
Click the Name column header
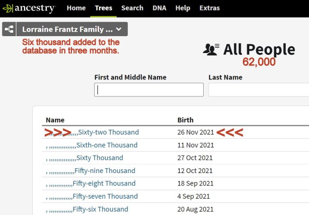point(55,120)
